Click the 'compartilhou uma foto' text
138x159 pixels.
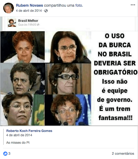(x=63, y=5)
